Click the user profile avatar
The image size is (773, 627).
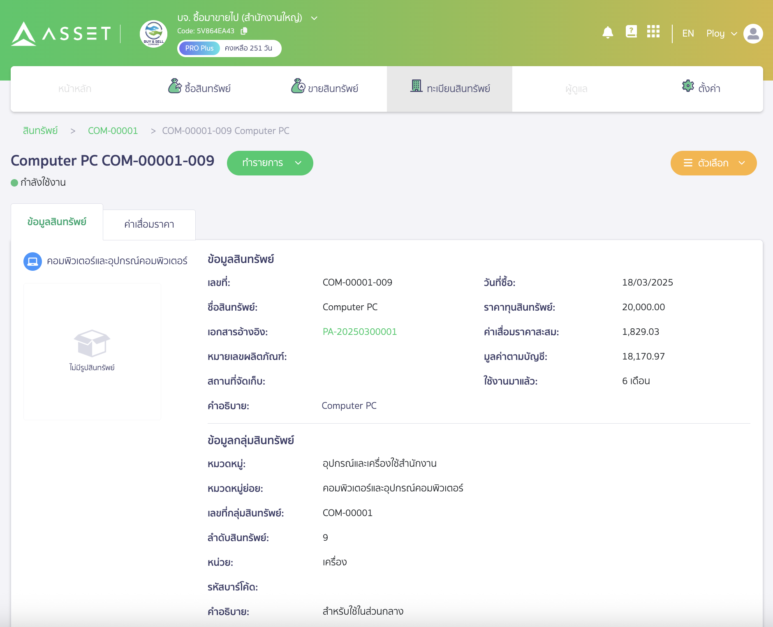pyautogui.click(x=753, y=34)
